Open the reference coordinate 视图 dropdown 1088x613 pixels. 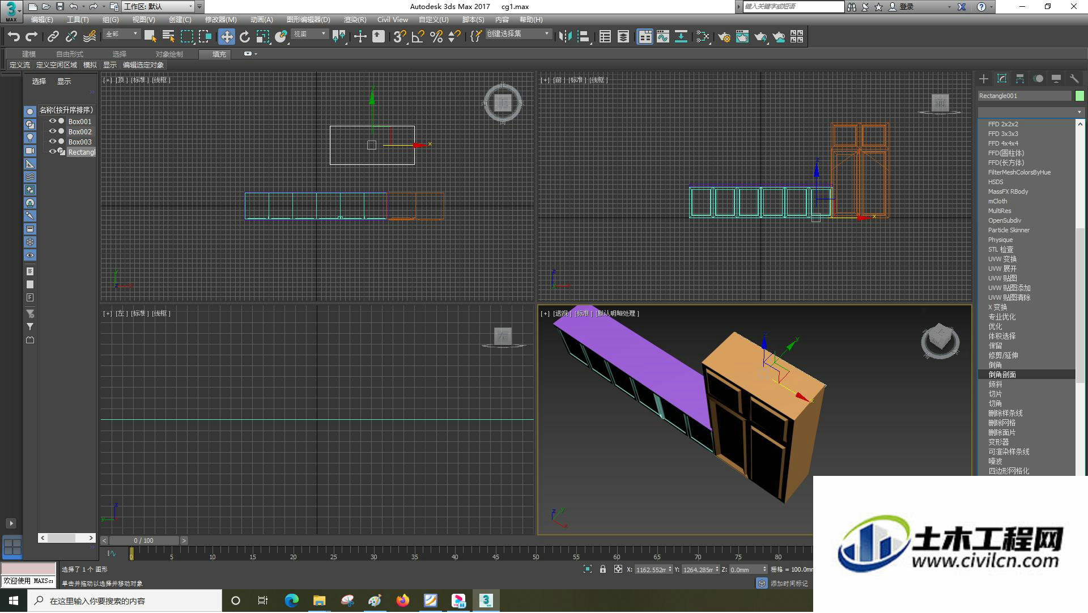[x=309, y=35]
